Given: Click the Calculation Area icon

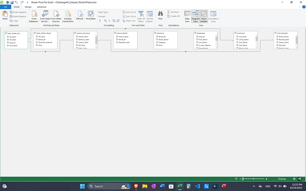Looking at the screenshot, I should pos(213,14).
